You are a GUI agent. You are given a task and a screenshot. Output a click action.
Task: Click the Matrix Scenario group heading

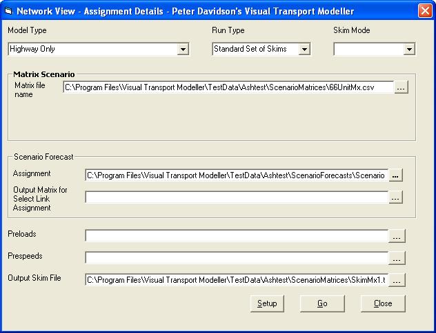(x=44, y=74)
